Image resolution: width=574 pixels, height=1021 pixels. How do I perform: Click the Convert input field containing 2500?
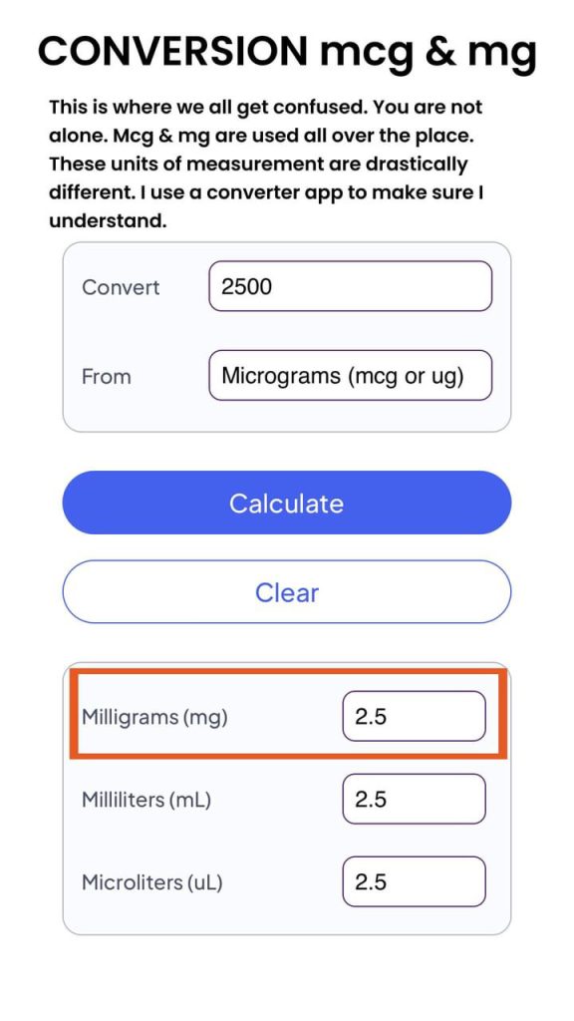[350, 286]
